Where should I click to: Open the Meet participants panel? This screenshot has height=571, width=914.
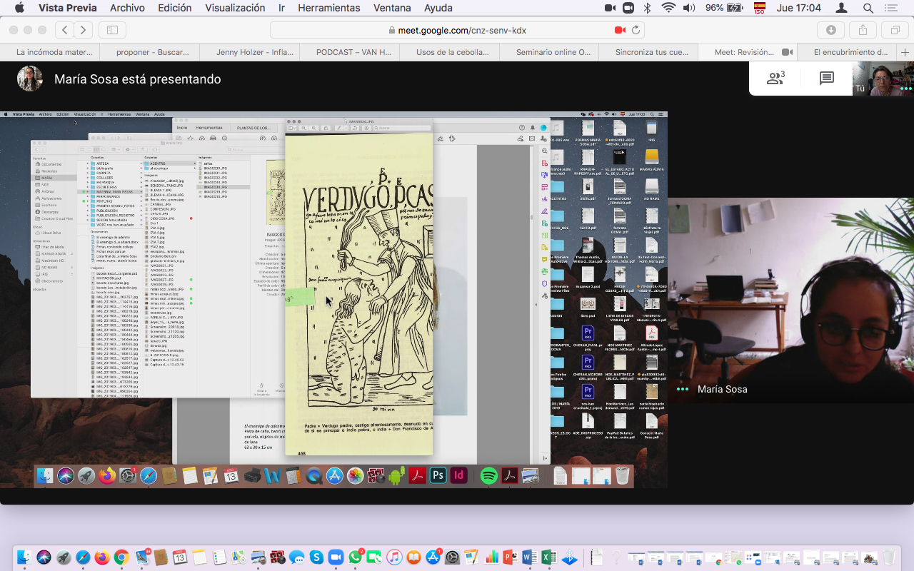click(775, 79)
